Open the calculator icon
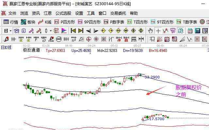This screenshot has width=209, height=130. [198, 31]
